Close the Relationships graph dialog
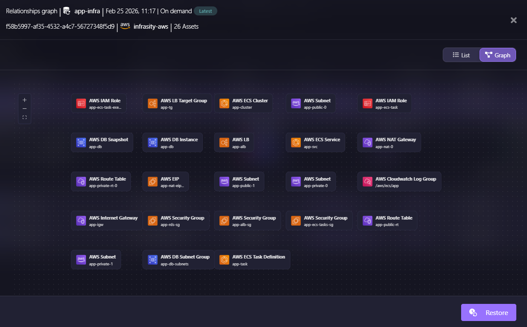 click(x=514, y=20)
